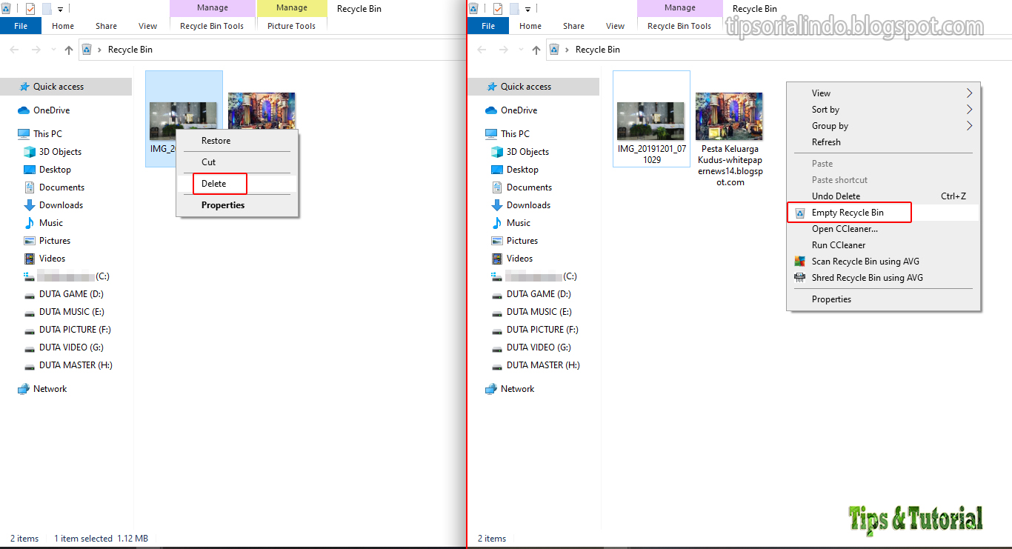The height and width of the screenshot is (549, 1012).
Task: Click the AVG icon beside Scan Recycle Bin
Action: pyautogui.click(x=800, y=261)
